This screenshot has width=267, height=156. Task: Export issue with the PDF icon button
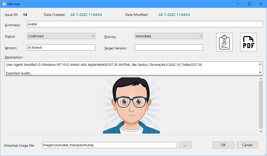click(248, 42)
